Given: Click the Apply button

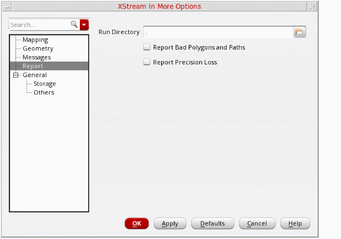Looking at the screenshot, I should click(170, 223).
